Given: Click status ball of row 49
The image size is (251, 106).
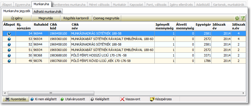Looking at the screenshot, I should 9,61.
